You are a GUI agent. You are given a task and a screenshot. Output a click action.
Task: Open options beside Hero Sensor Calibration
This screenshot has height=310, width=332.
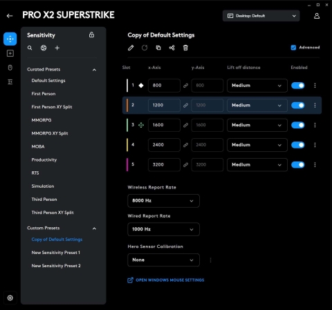pos(210,260)
